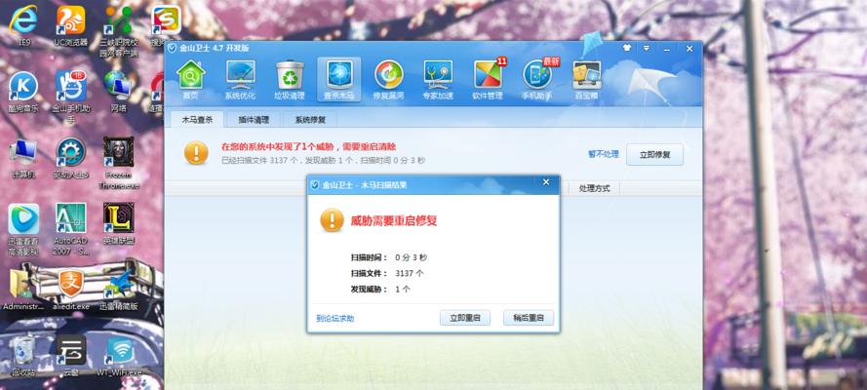Viewport: 867px width, 390px height.
Task: Open aliedit.exe desktop icon
Action: (x=71, y=290)
